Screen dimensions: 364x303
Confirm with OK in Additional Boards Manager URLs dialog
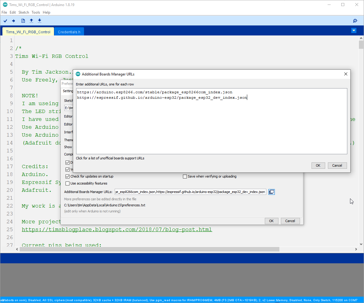(318, 165)
